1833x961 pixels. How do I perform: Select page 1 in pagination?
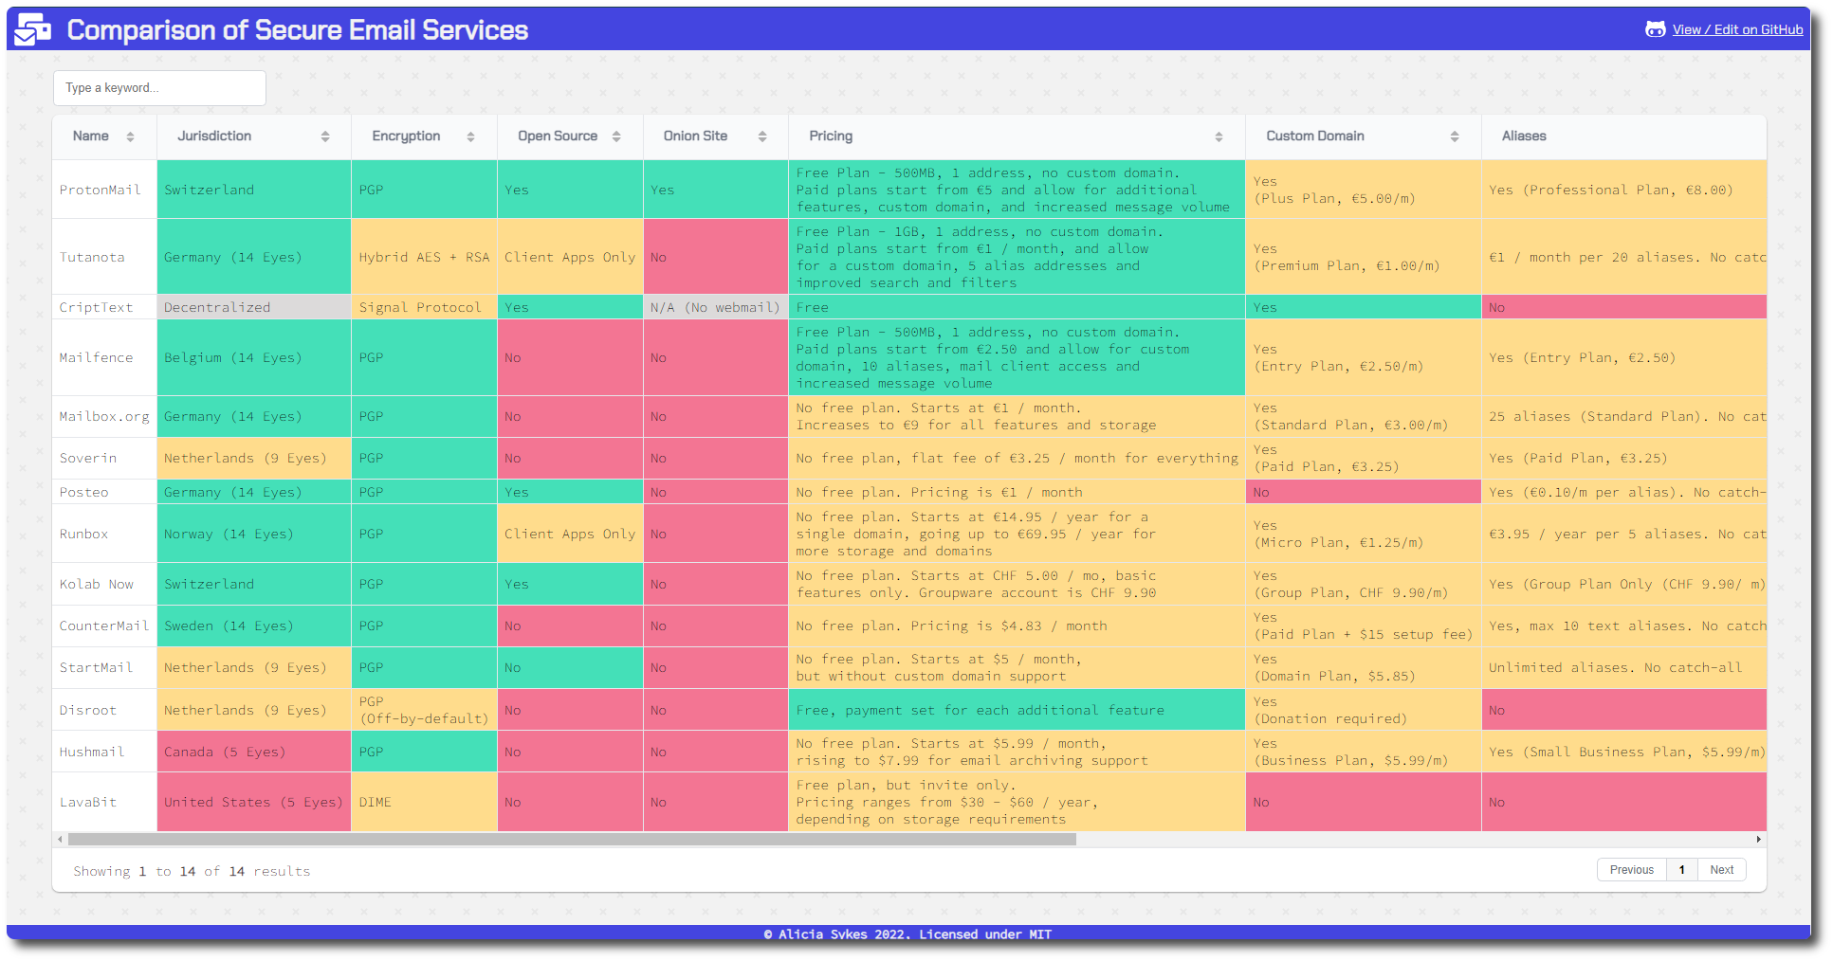pos(1682,870)
